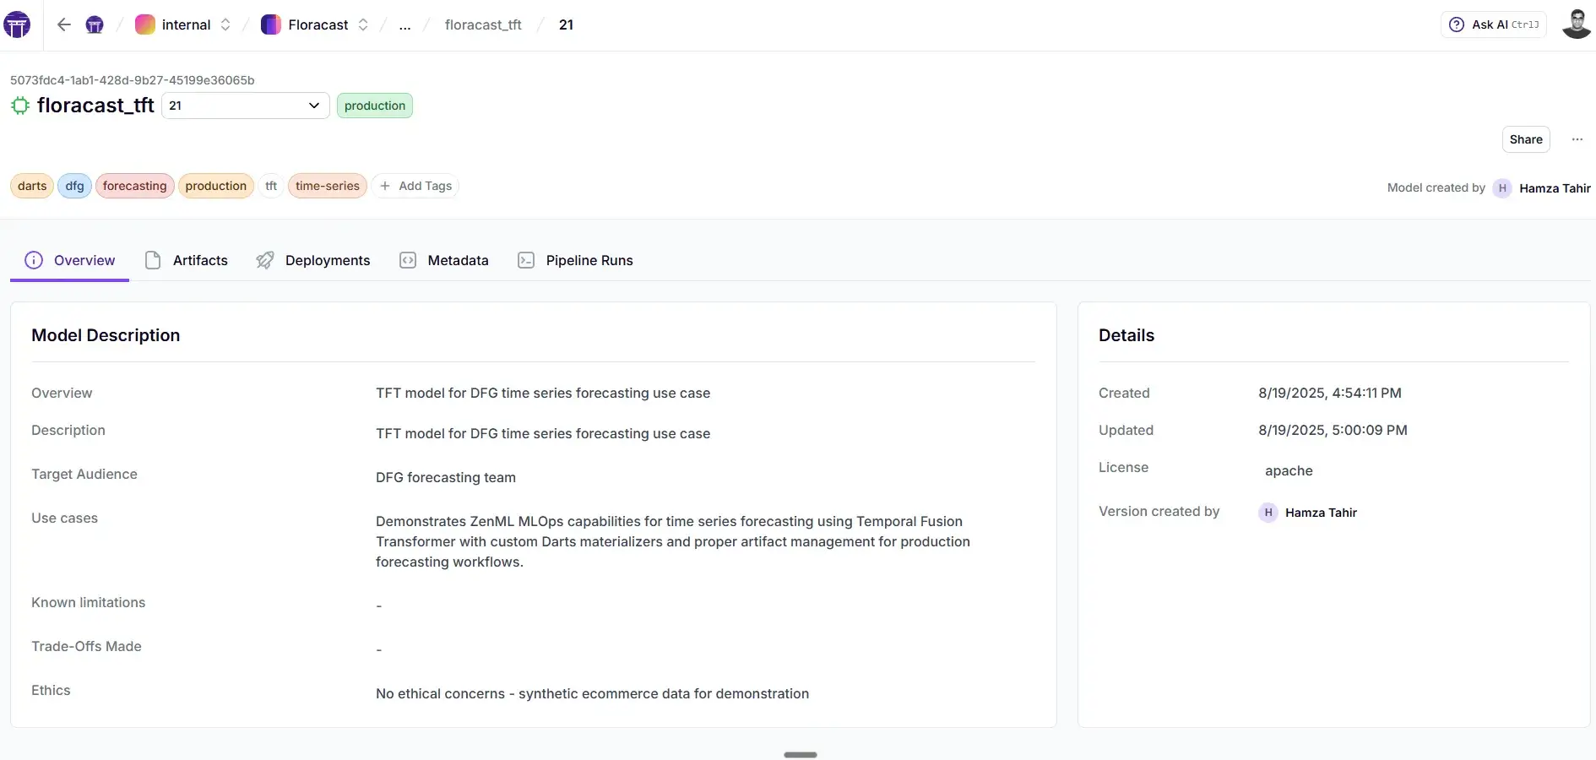Click the internal workspace gradient icon
This screenshot has width=1596, height=760.
point(145,24)
